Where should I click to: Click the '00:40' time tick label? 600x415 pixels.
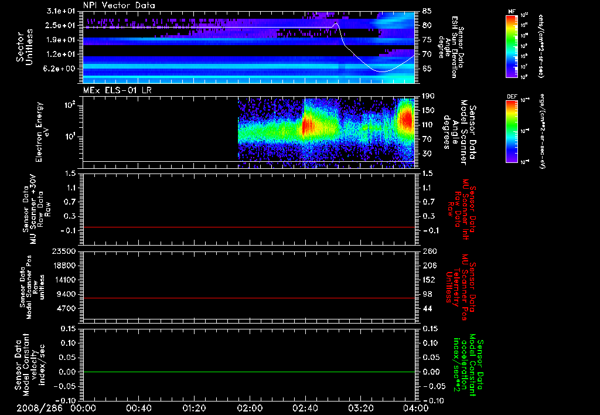click(138, 408)
